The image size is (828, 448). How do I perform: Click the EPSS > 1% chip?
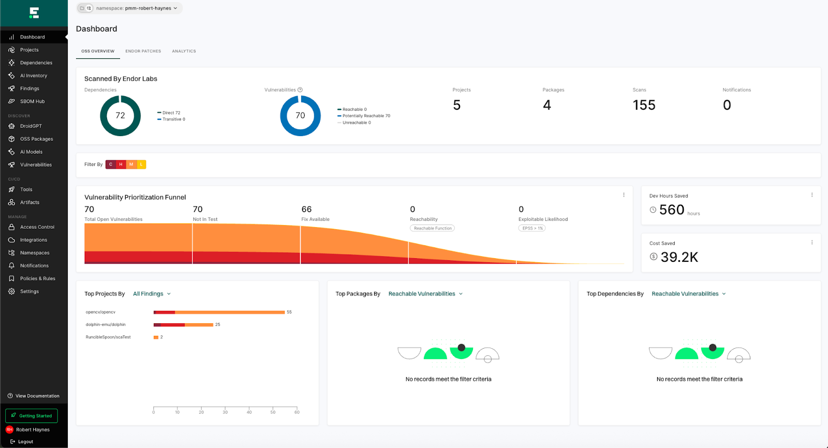[x=532, y=228]
